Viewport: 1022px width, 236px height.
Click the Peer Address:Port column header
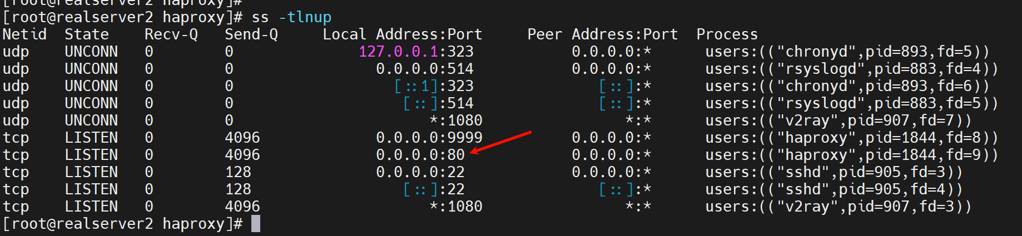point(602,34)
